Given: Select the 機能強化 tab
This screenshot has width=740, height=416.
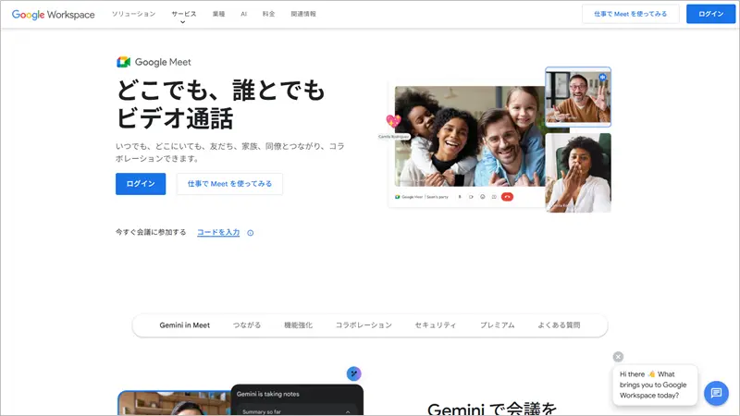Looking at the screenshot, I should point(298,325).
